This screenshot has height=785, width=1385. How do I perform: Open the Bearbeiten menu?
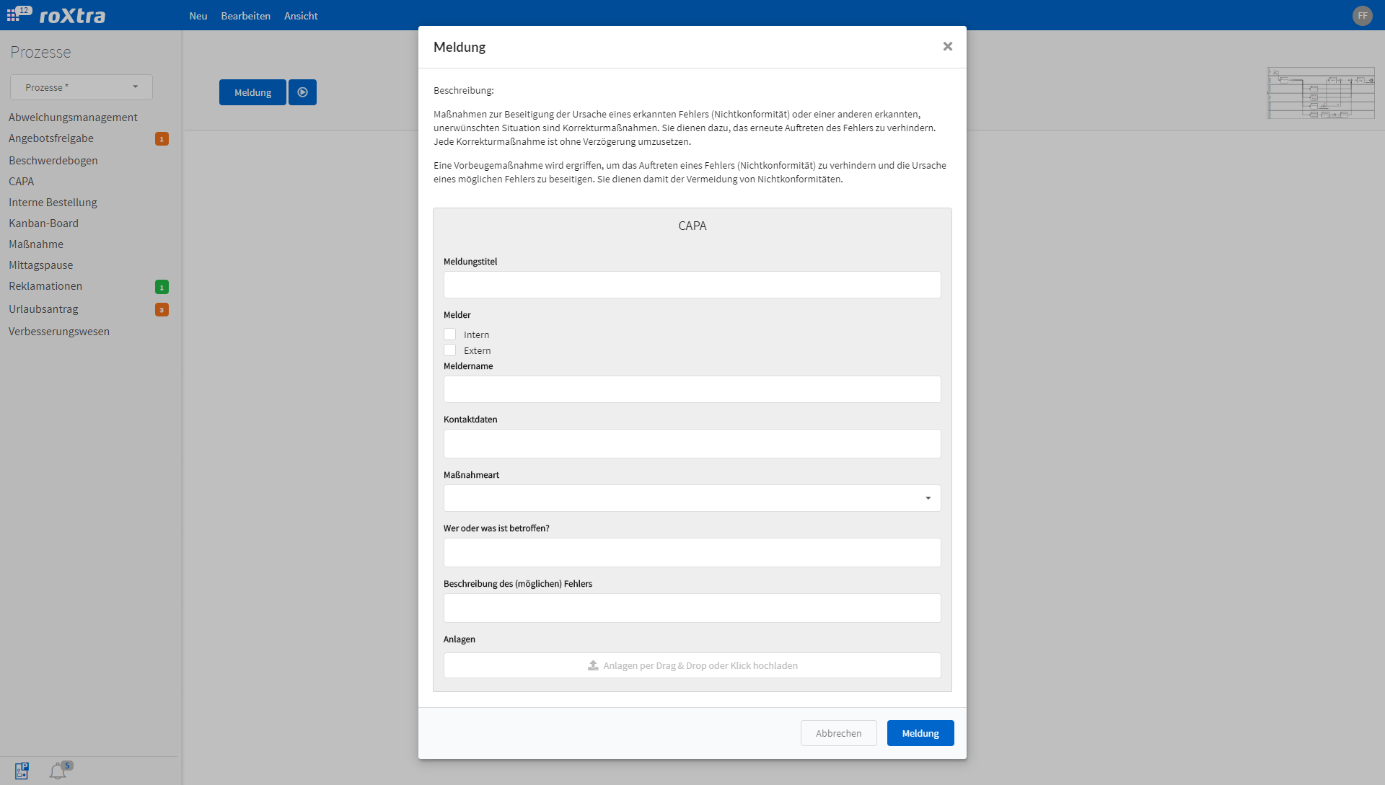pyautogui.click(x=245, y=15)
